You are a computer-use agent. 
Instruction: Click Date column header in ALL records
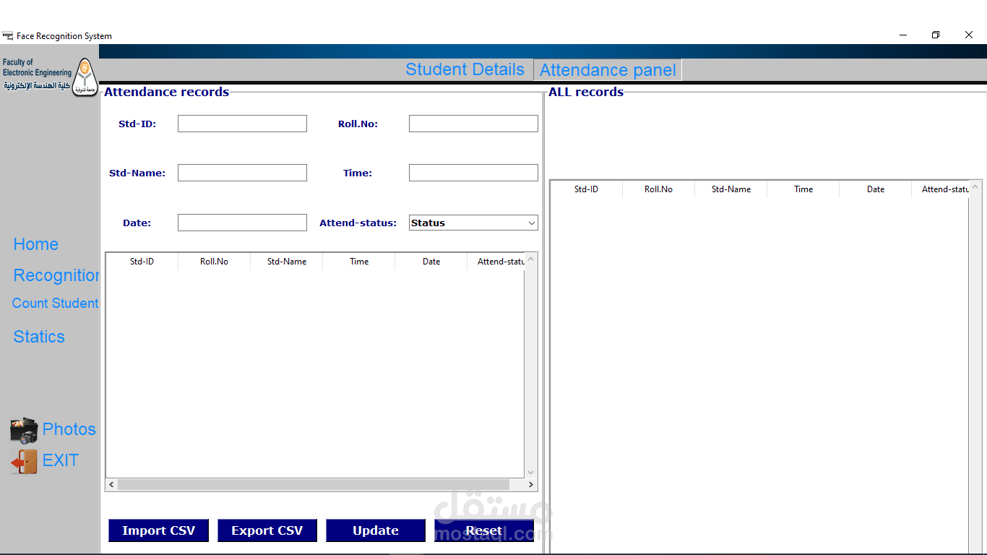point(875,189)
